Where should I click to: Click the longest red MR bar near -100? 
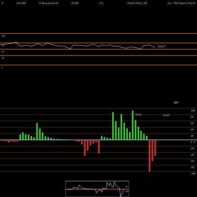150,156
